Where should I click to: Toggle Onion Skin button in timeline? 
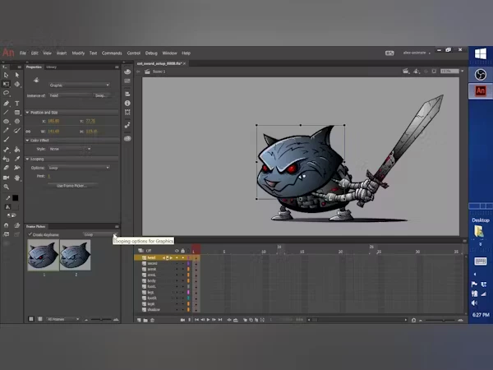coord(245,320)
